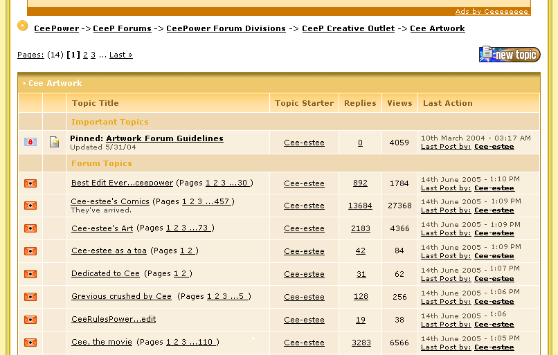The image size is (558, 355).
Task: Go to forum page 2
Action: [x=85, y=55]
